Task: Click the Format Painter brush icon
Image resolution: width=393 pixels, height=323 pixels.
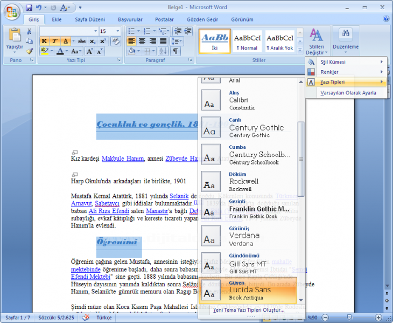Action: [x=29, y=51]
